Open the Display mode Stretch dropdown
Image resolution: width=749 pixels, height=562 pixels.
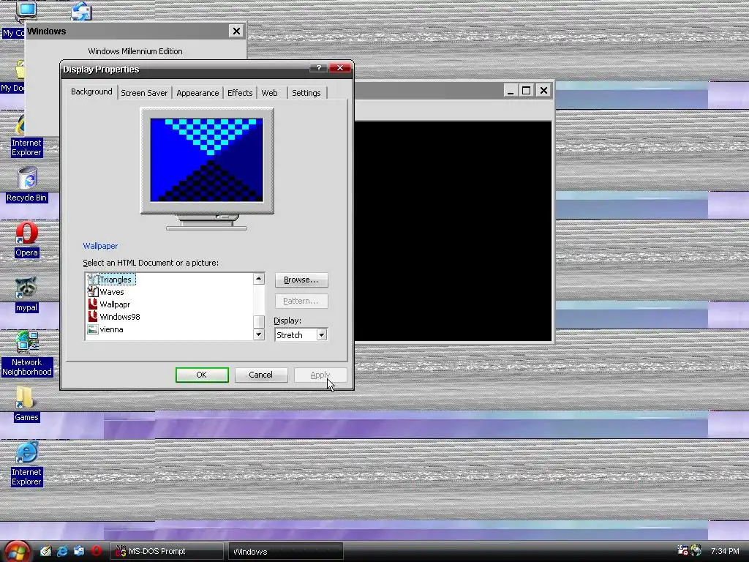click(322, 335)
